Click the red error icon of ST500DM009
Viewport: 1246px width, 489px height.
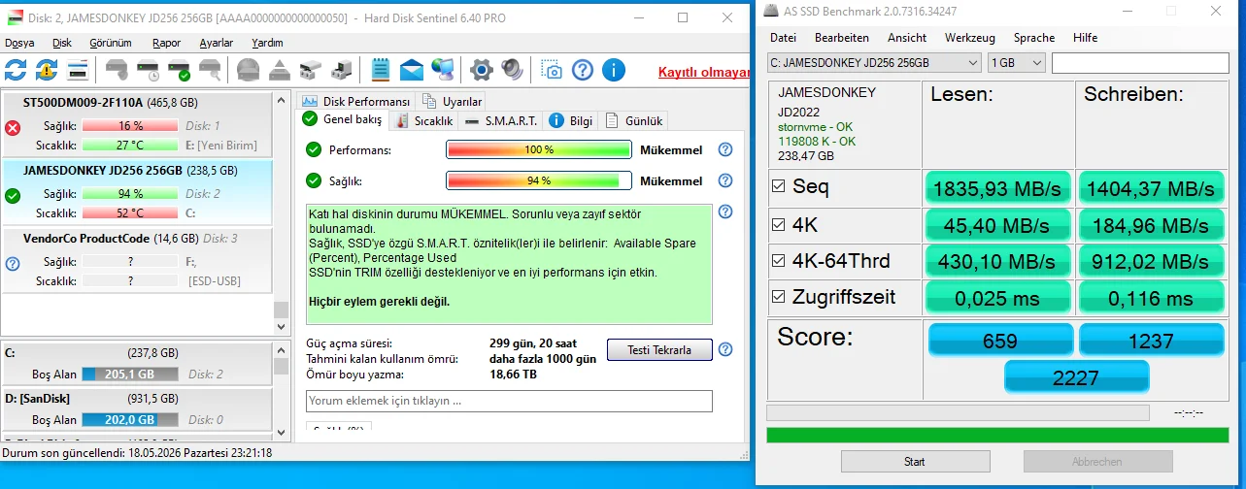(x=13, y=128)
